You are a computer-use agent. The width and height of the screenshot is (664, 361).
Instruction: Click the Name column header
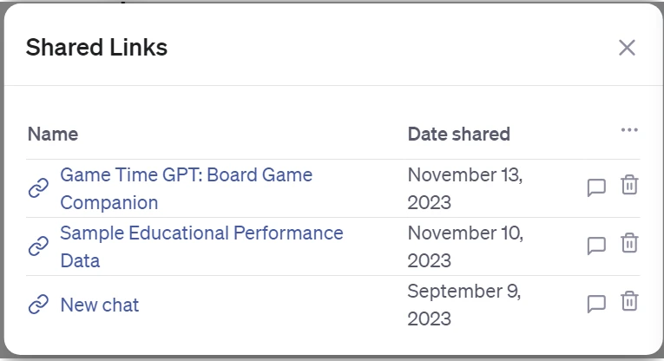pyautogui.click(x=53, y=135)
